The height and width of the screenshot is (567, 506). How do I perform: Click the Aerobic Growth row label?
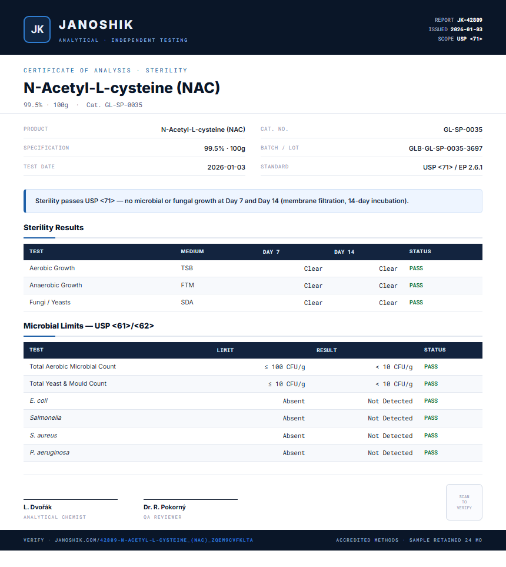coord(52,268)
